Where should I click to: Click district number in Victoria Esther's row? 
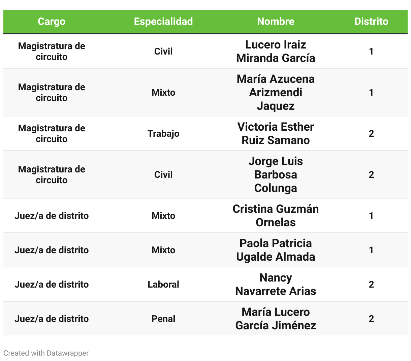click(x=371, y=134)
